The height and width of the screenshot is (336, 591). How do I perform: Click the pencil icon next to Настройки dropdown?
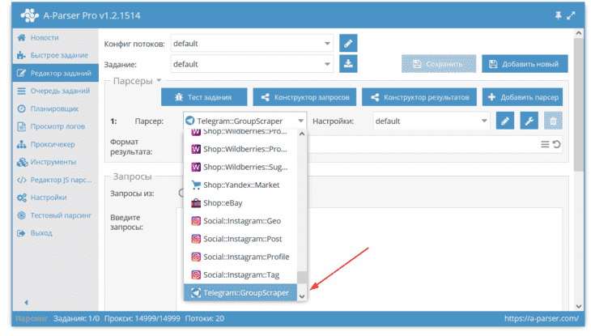[505, 121]
